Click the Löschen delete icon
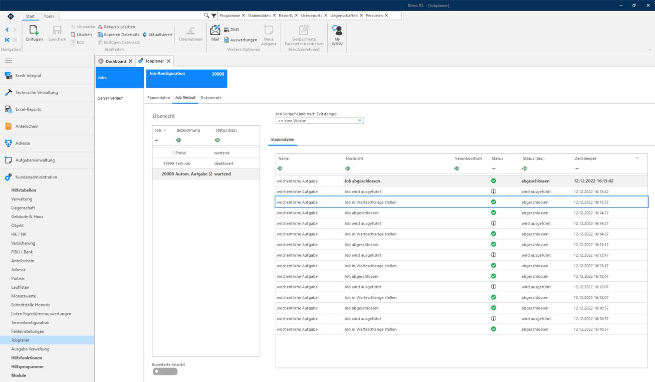 (73, 35)
